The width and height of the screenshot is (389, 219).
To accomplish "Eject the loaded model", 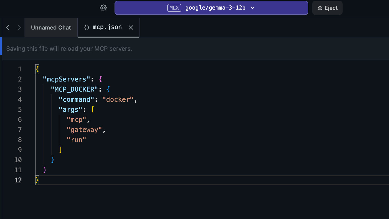I will tap(327, 8).
